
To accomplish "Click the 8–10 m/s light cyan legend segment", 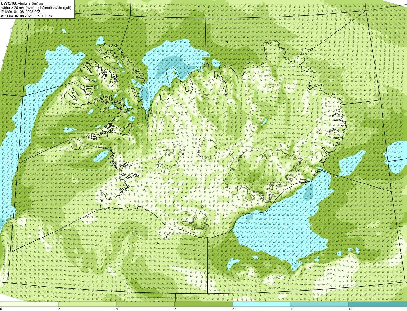I will tap(262, 304).
